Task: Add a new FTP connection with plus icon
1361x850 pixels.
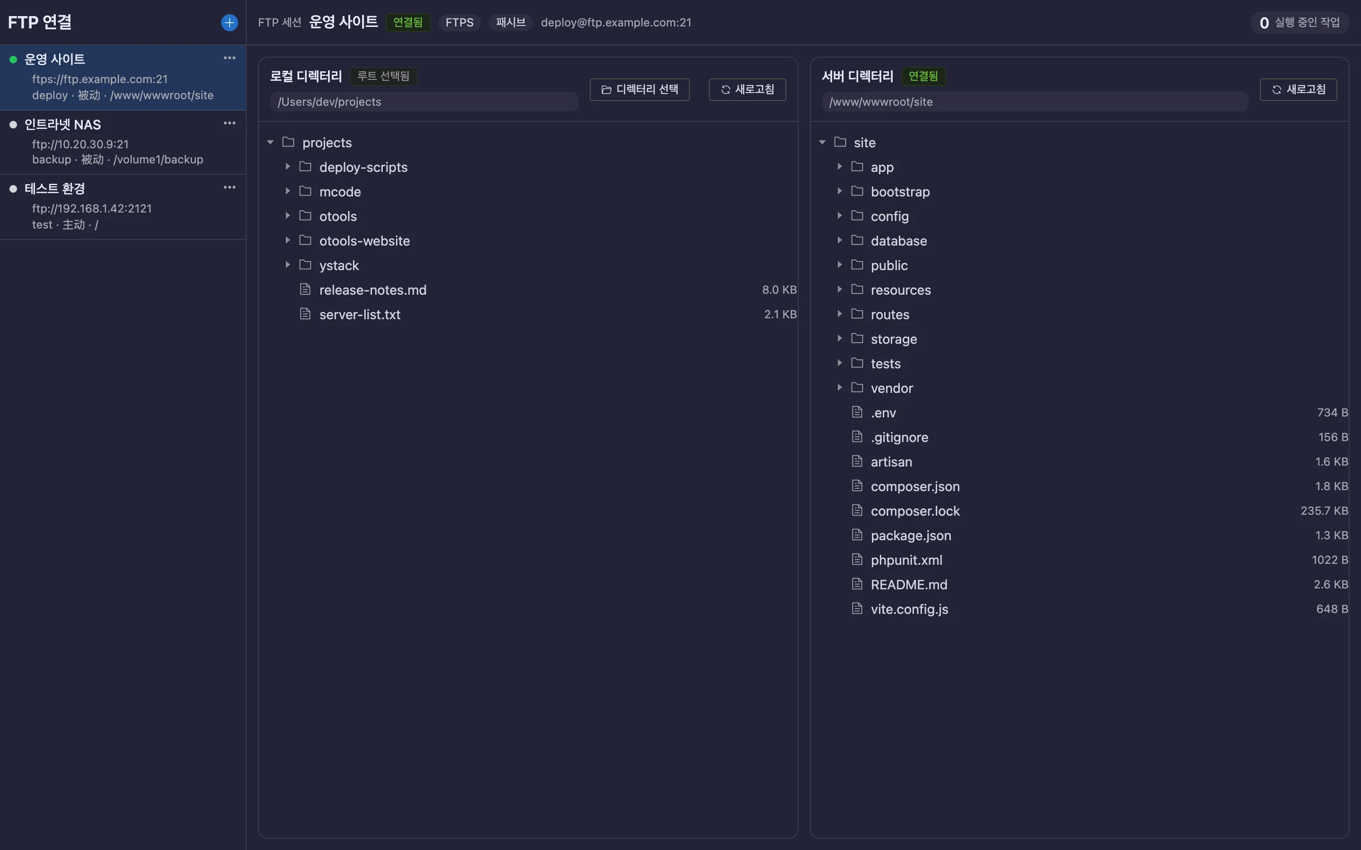Action: click(229, 23)
